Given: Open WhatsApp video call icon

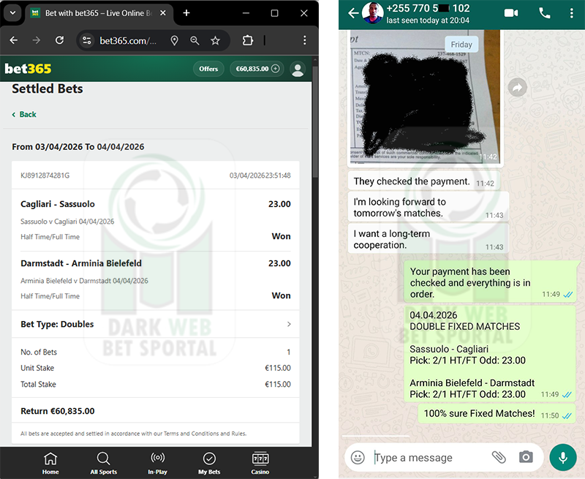Looking at the screenshot, I should click(510, 12).
